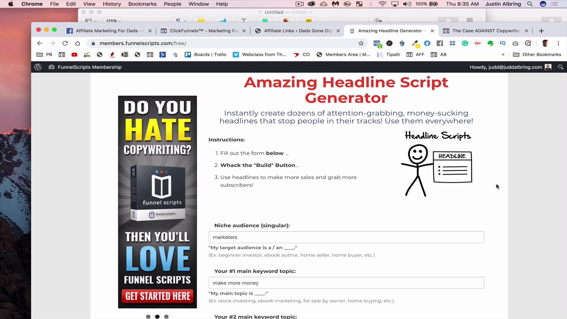Open the Tipalti bookmark

click(x=388, y=54)
